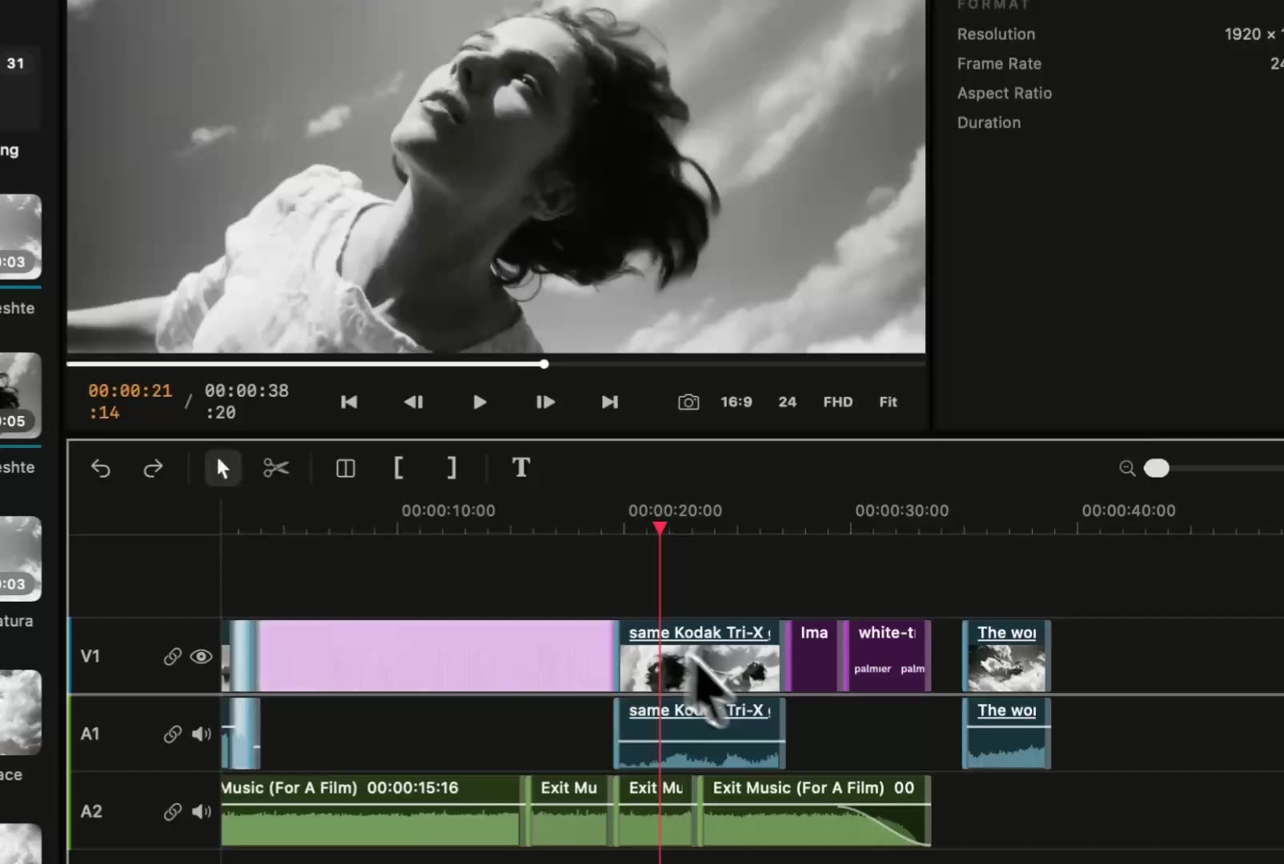The width and height of the screenshot is (1284, 864).
Task: Jump to the start of timeline
Action: click(349, 402)
